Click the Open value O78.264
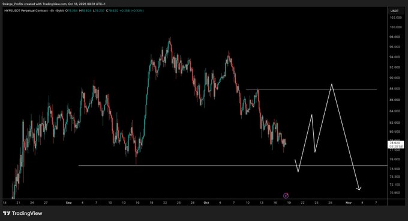This screenshot has height=221, width=408. pos(72,11)
